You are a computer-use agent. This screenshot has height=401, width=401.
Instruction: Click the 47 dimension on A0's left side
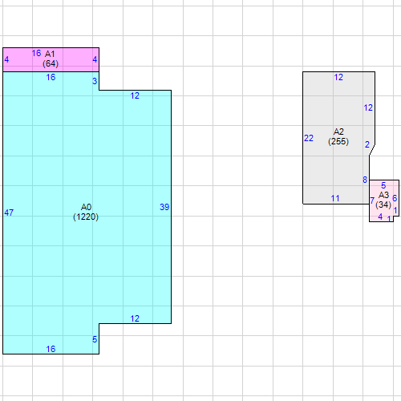coord(9,213)
